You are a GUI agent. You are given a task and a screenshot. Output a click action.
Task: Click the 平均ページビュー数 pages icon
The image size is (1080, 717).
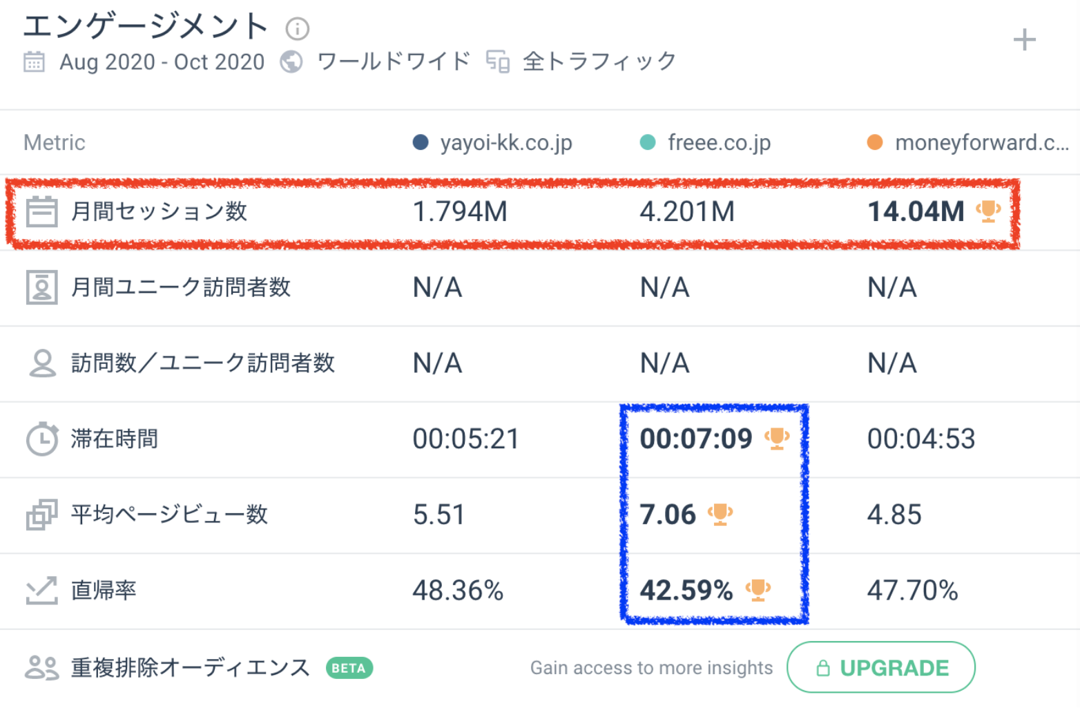[x=41, y=515]
